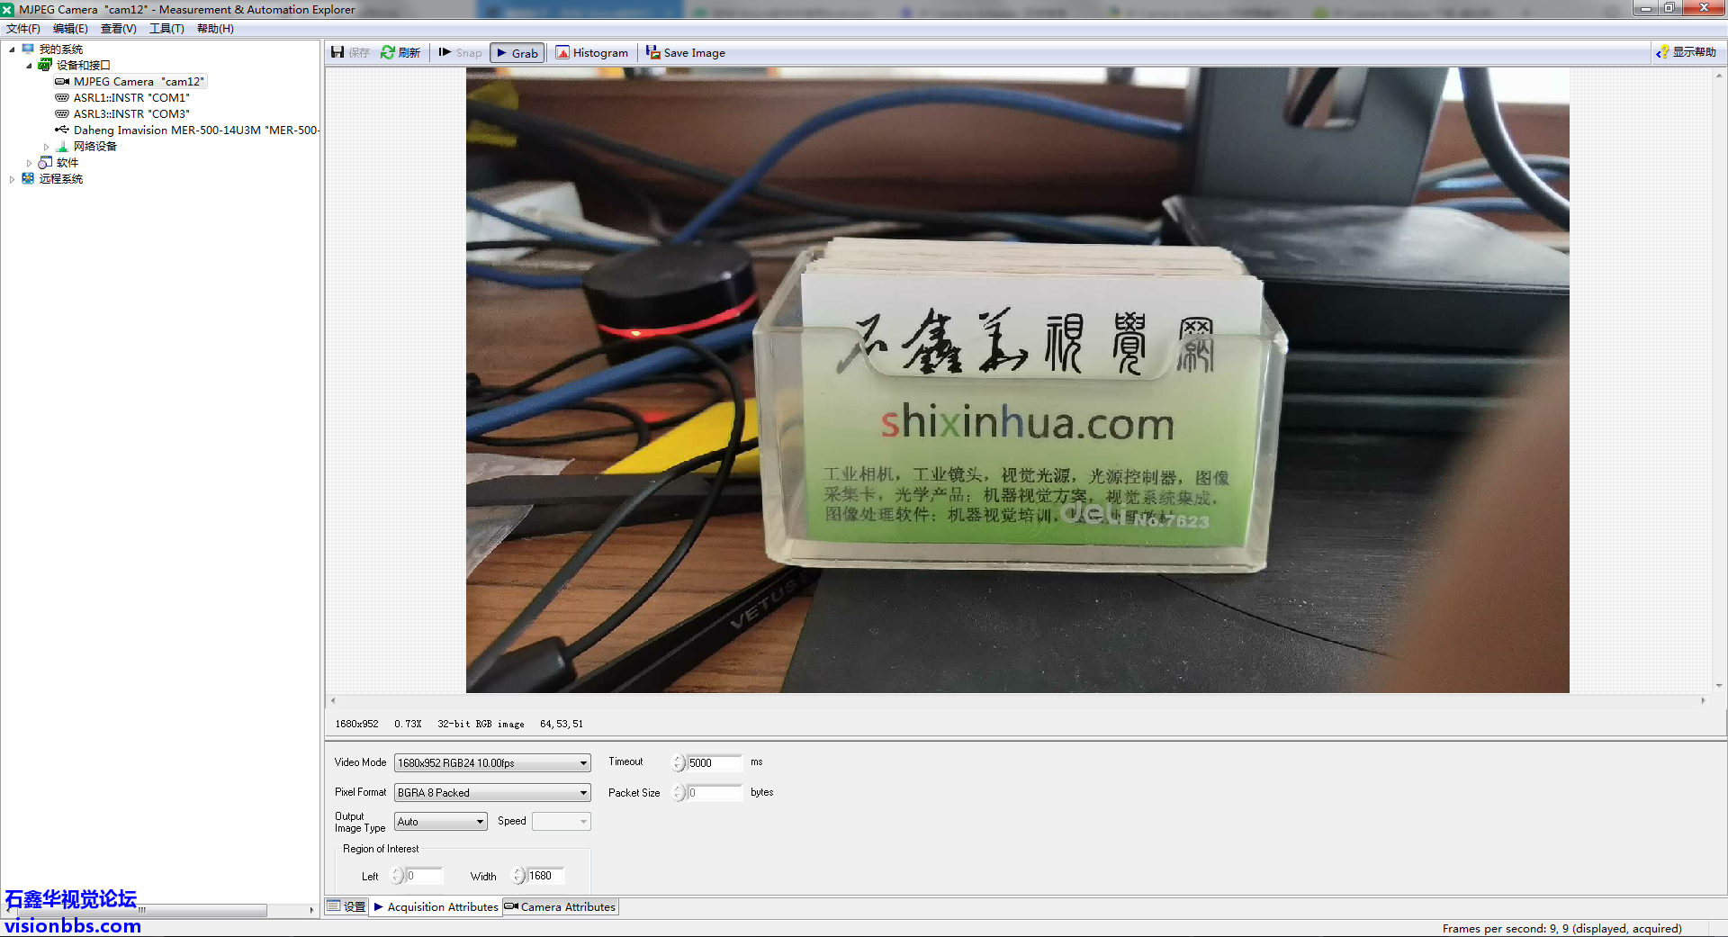Switch to Acquisition Attributes tab
This screenshot has height=937, width=1728.
[x=436, y=906]
